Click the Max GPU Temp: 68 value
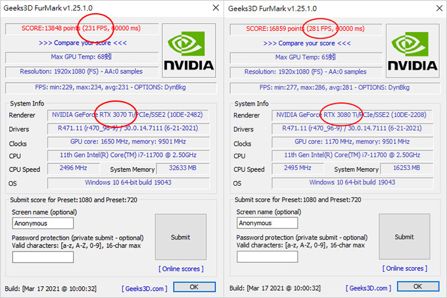Viewport: 447px width, 298px height. tap(82, 57)
